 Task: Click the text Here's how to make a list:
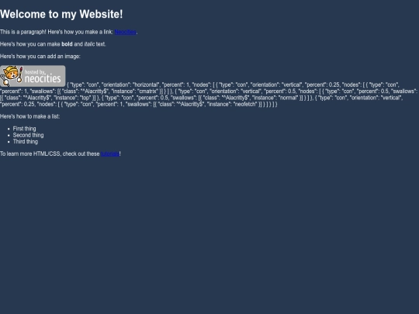pyautogui.click(x=30, y=116)
